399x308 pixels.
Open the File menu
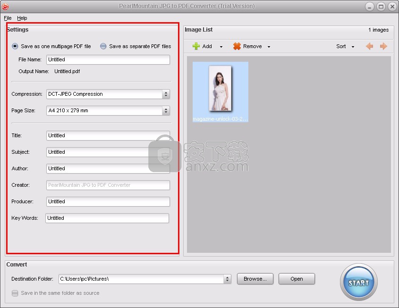click(8, 18)
